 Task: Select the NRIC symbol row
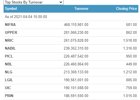pos(71,41)
